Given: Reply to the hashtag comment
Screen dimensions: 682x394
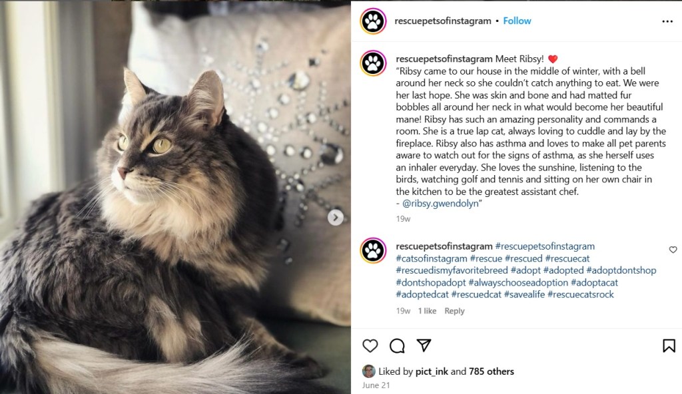Looking at the screenshot, I should 454,311.
